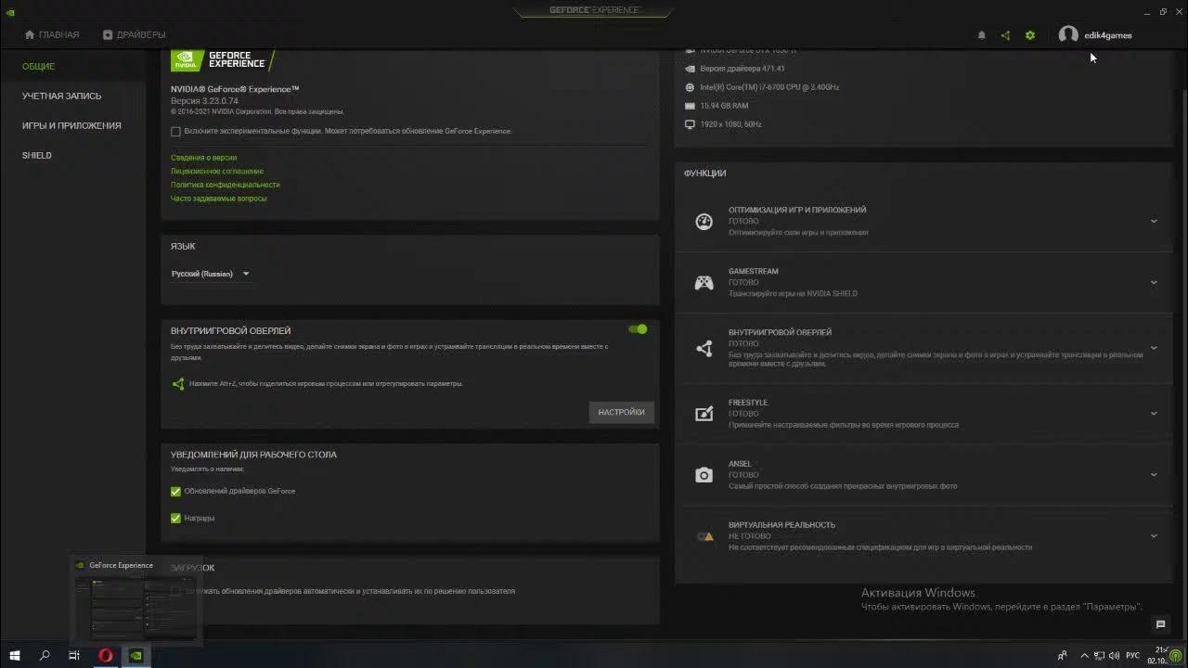1188x668 pixels.
Task: Expand the Freestyle feature section
Action: pyautogui.click(x=1154, y=414)
